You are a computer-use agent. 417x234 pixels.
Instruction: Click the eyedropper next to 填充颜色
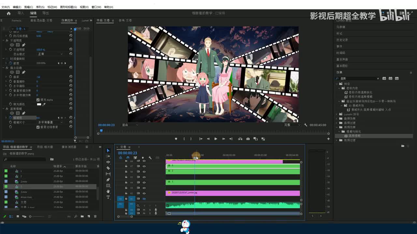(x=44, y=104)
